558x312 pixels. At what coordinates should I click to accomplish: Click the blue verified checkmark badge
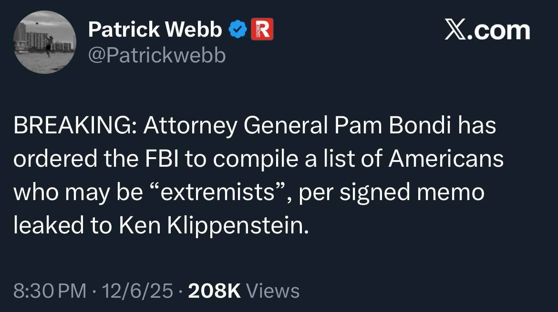(238, 30)
